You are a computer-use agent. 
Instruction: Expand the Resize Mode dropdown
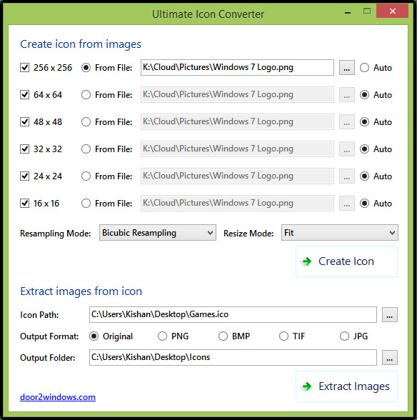340,233
